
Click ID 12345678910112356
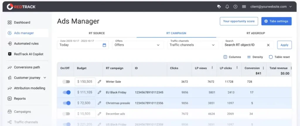[x=149, y=103]
